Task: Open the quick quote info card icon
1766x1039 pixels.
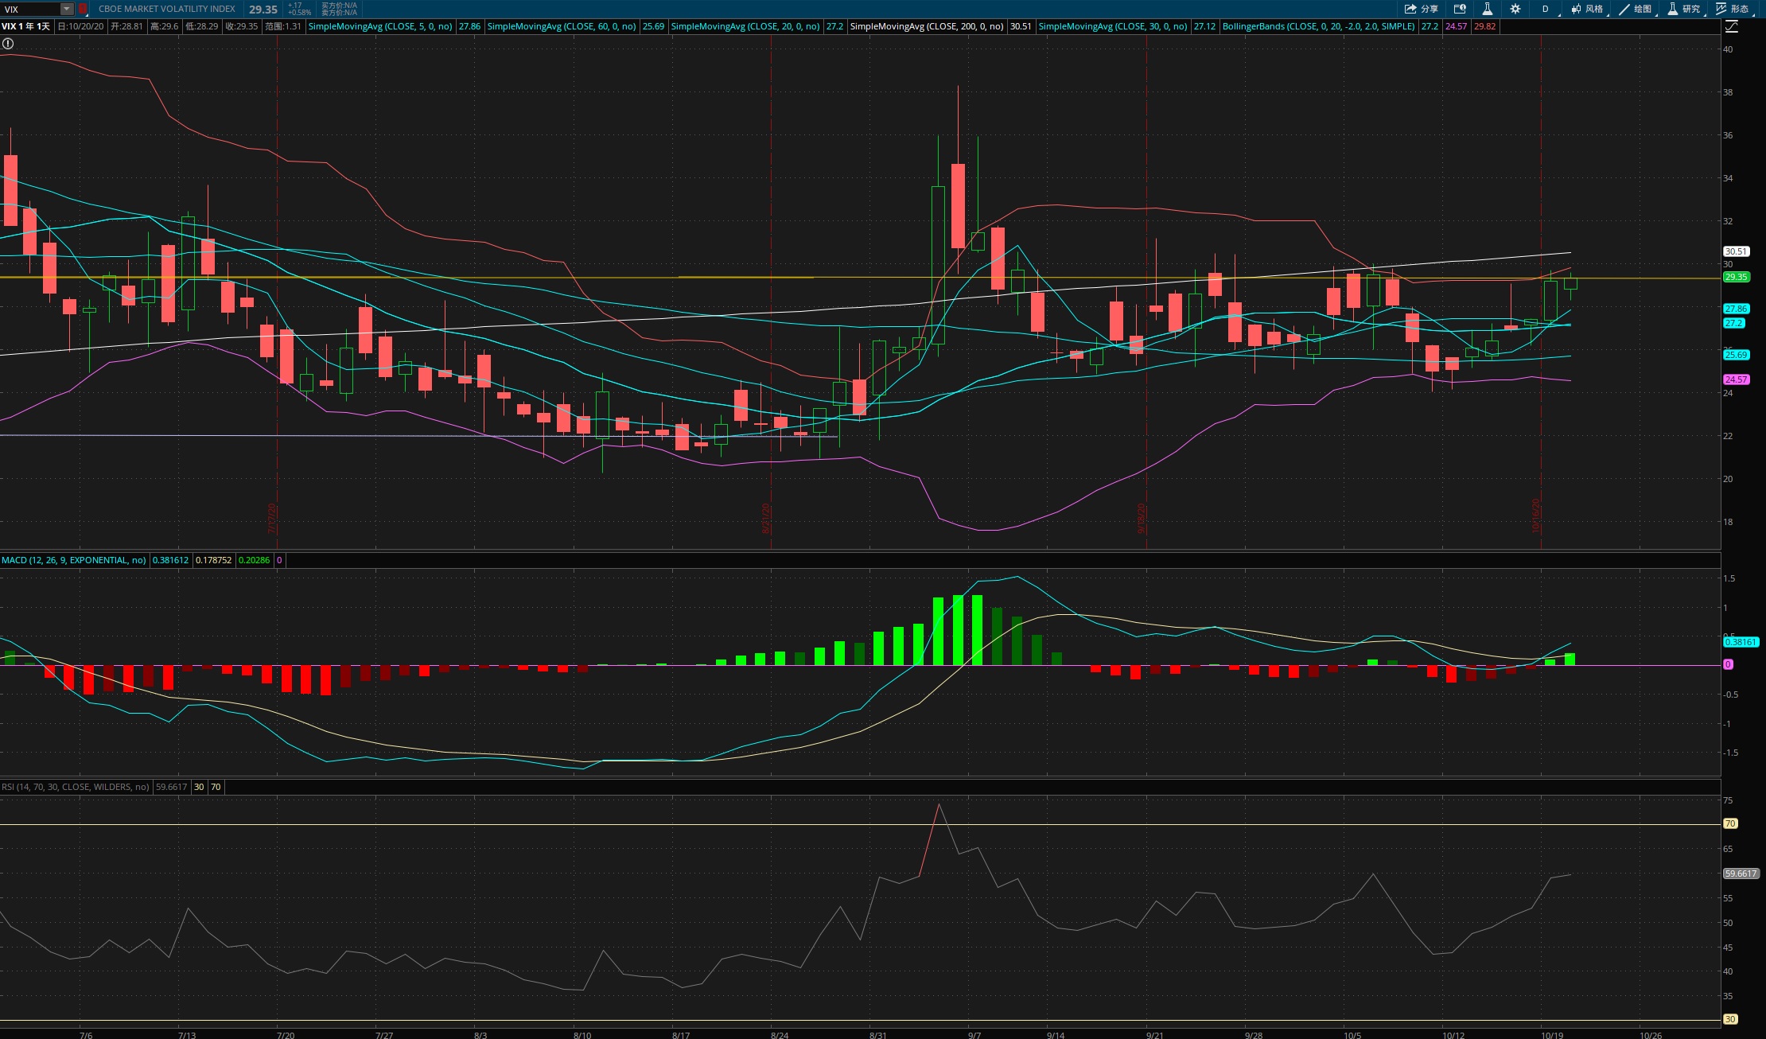Action: (x=1460, y=9)
